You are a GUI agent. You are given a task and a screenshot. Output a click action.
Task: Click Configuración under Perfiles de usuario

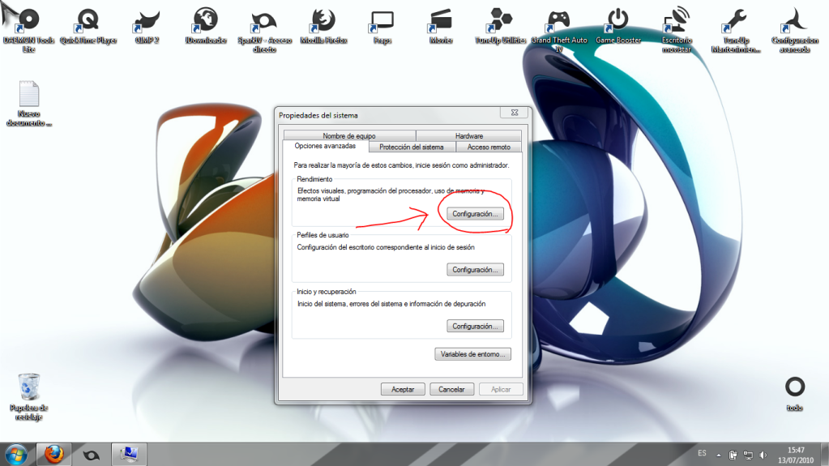coord(475,270)
